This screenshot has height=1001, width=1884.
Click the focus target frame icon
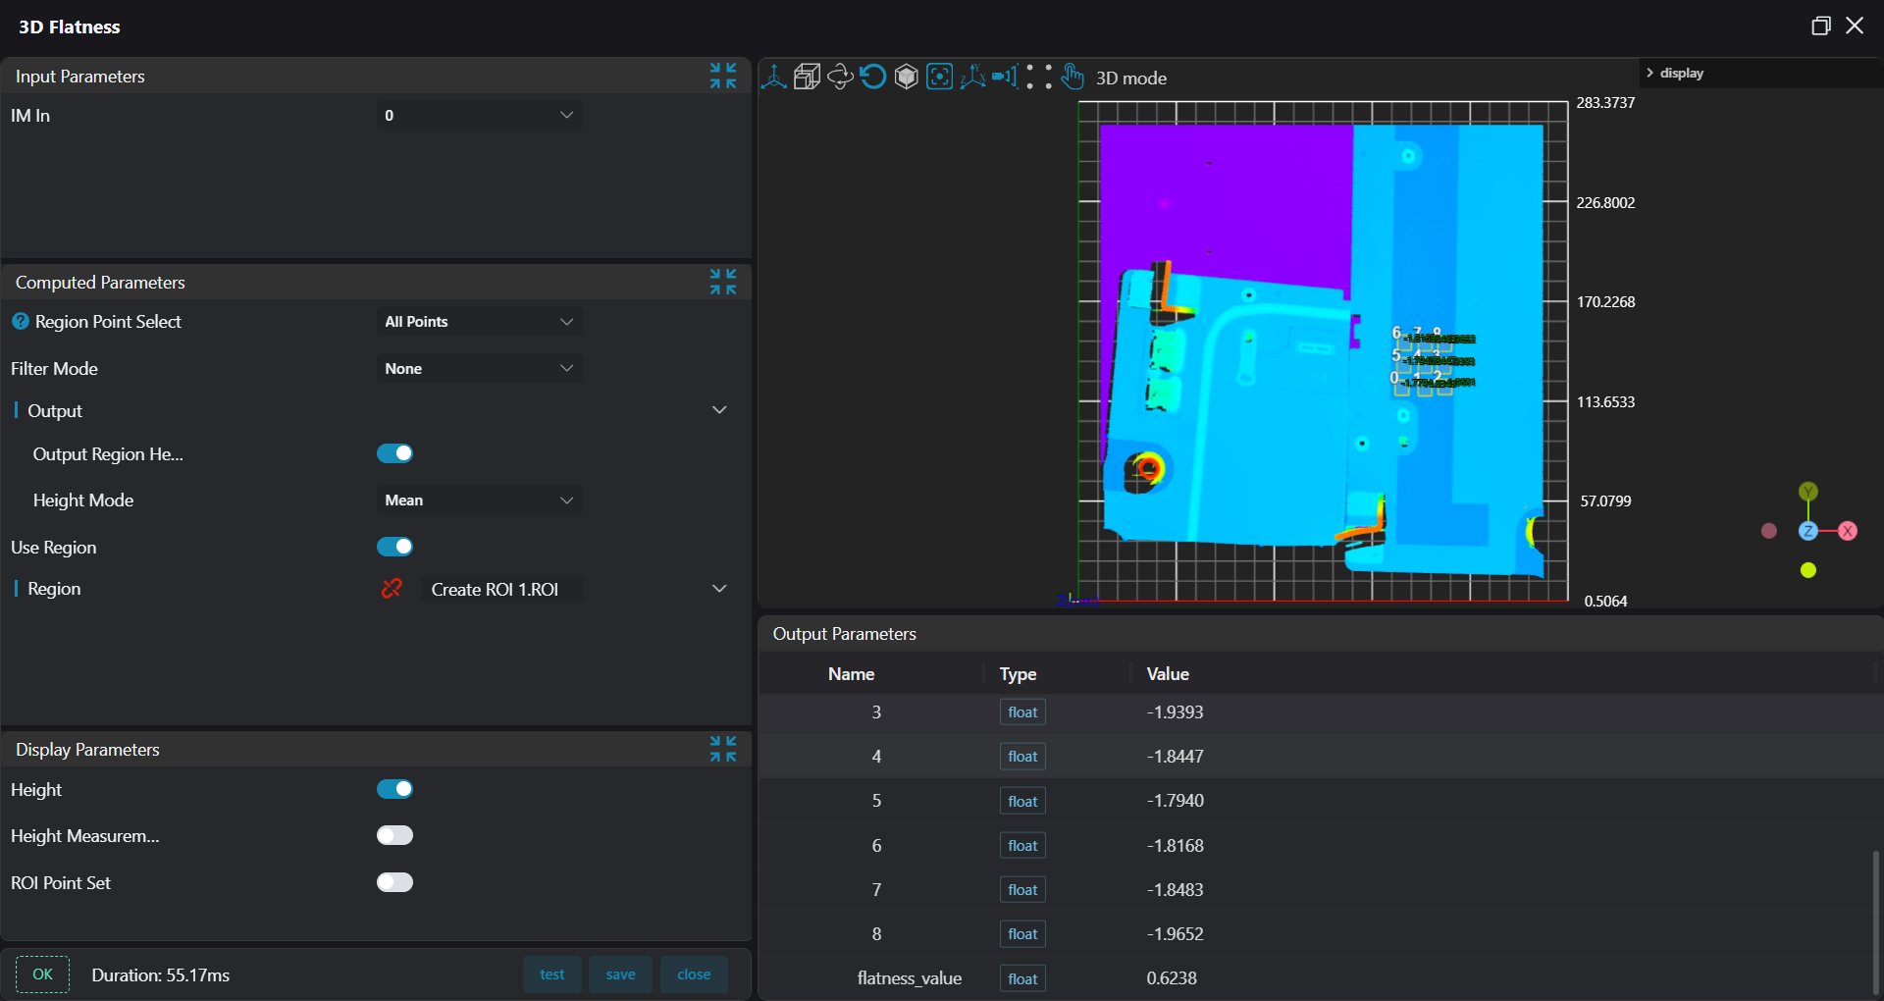939,78
